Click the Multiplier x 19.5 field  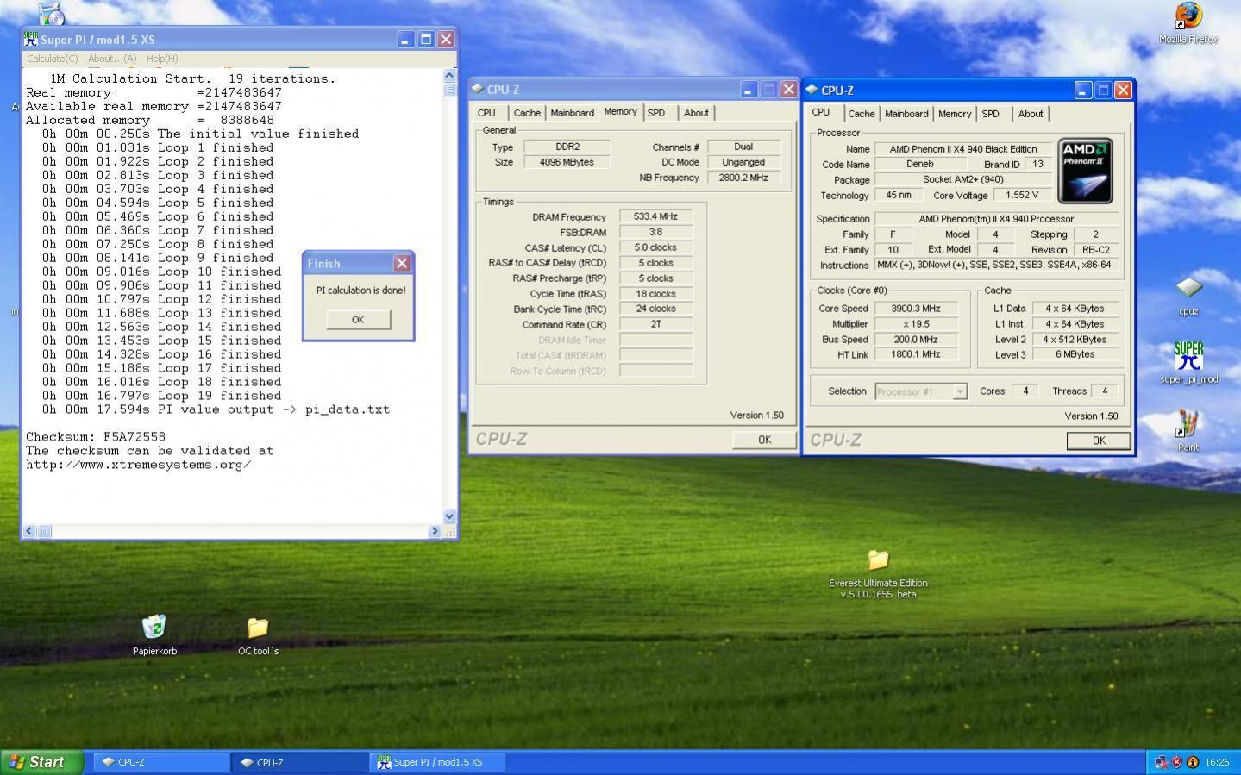(x=916, y=324)
